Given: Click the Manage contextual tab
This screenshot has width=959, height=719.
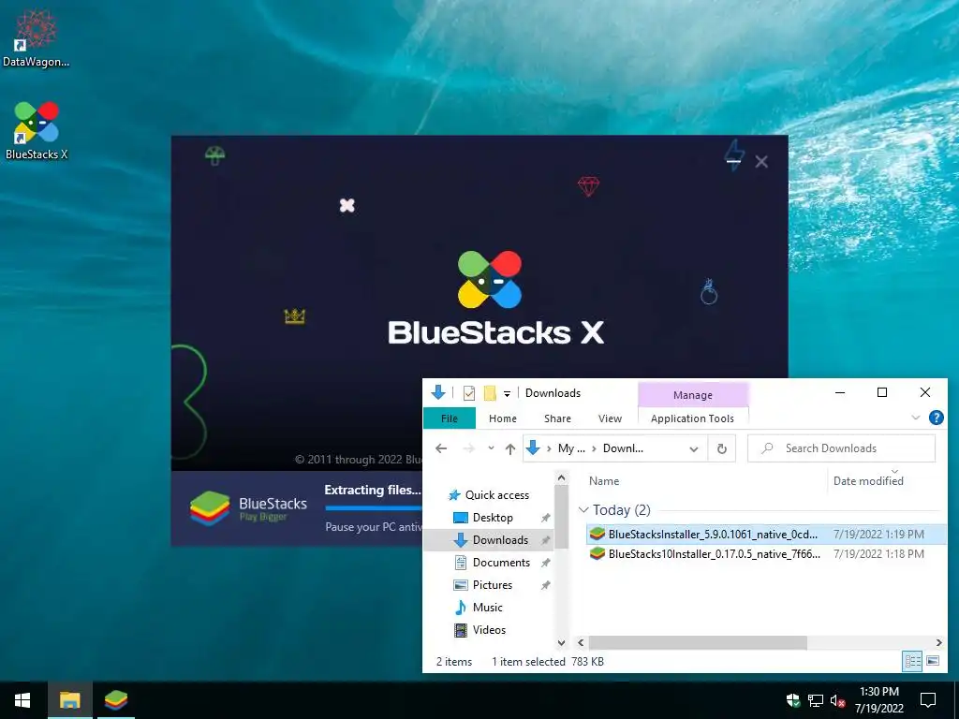Looking at the screenshot, I should [x=693, y=395].
